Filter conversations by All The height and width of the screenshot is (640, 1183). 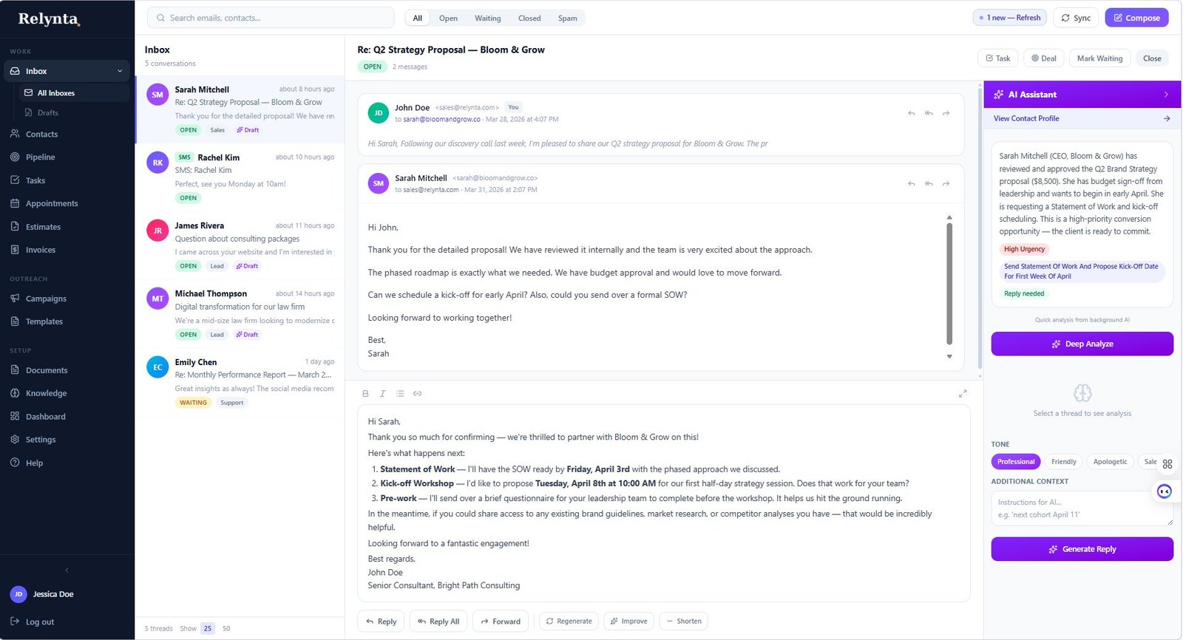pos(418,18)
